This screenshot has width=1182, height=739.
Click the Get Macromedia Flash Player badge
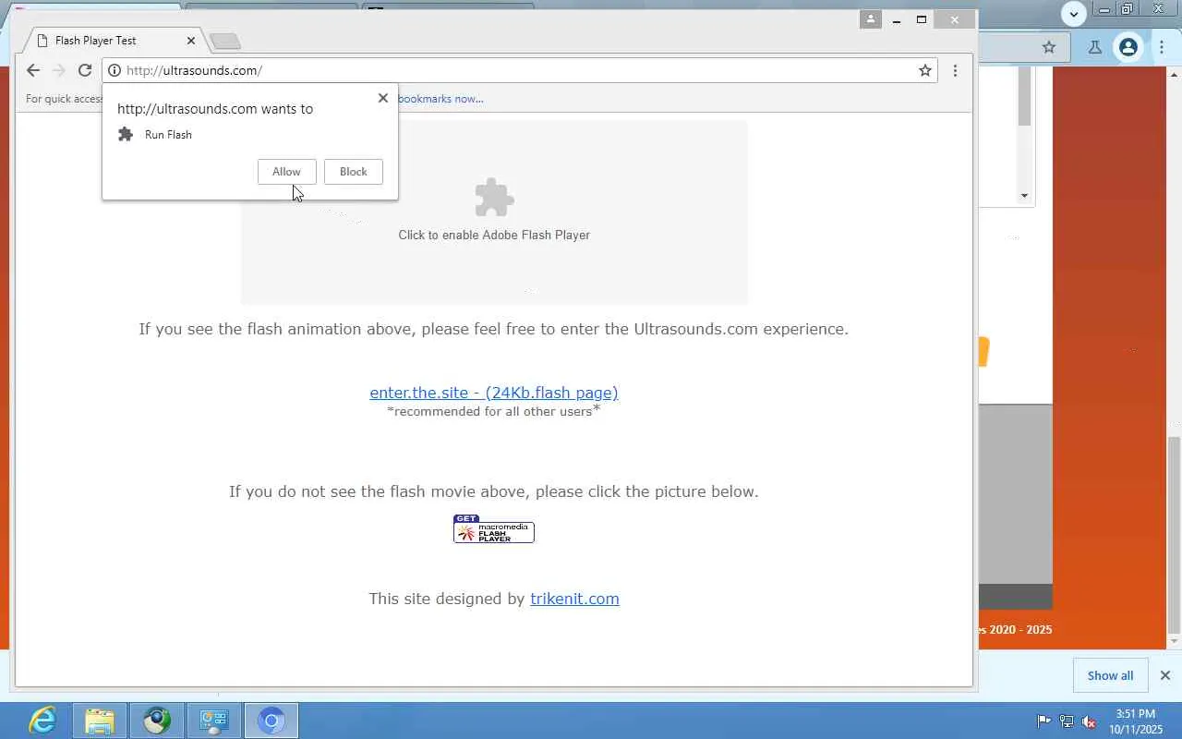click(494, 528)
